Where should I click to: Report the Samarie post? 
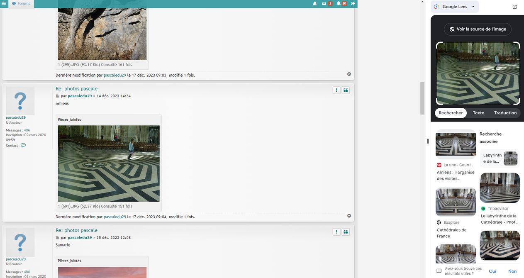[x=336, y=232]
